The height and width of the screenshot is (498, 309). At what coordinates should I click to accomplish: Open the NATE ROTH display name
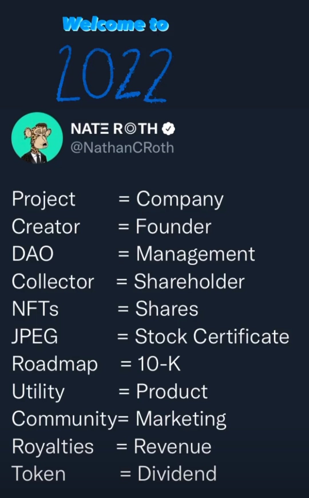(114, 129)
